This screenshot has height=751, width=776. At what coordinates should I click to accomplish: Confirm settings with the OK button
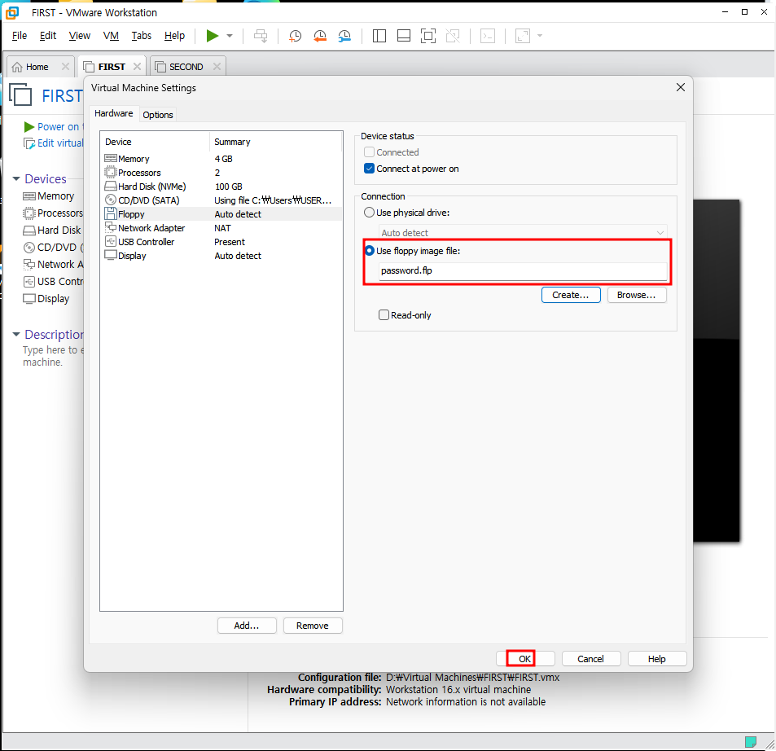(524, 659)
